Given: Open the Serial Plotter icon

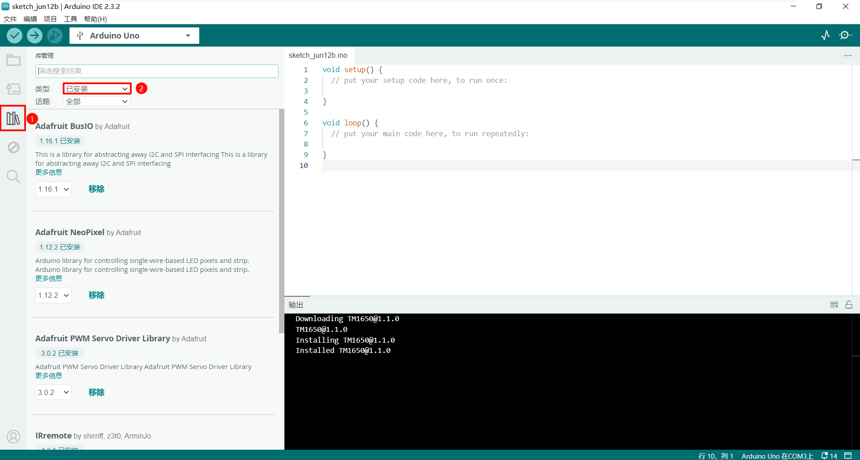Looking at the screenshot, I should point(826,35).
